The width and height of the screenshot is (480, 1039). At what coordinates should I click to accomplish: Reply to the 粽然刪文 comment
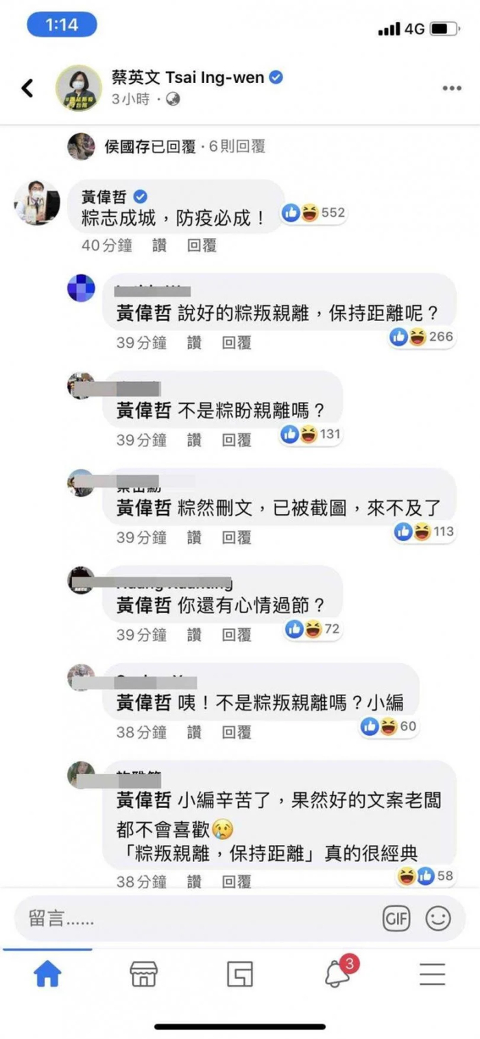(237, 538)
